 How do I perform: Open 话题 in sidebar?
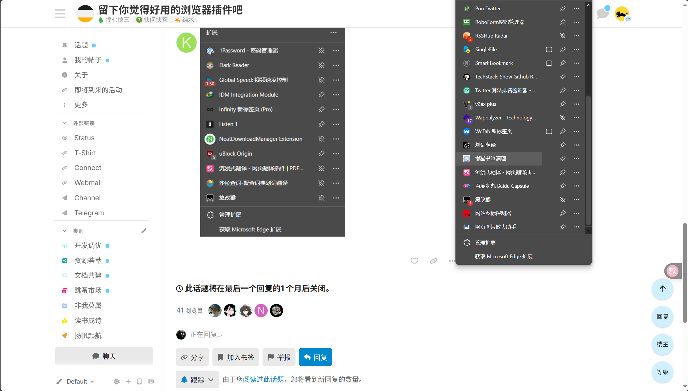[81, 45]
